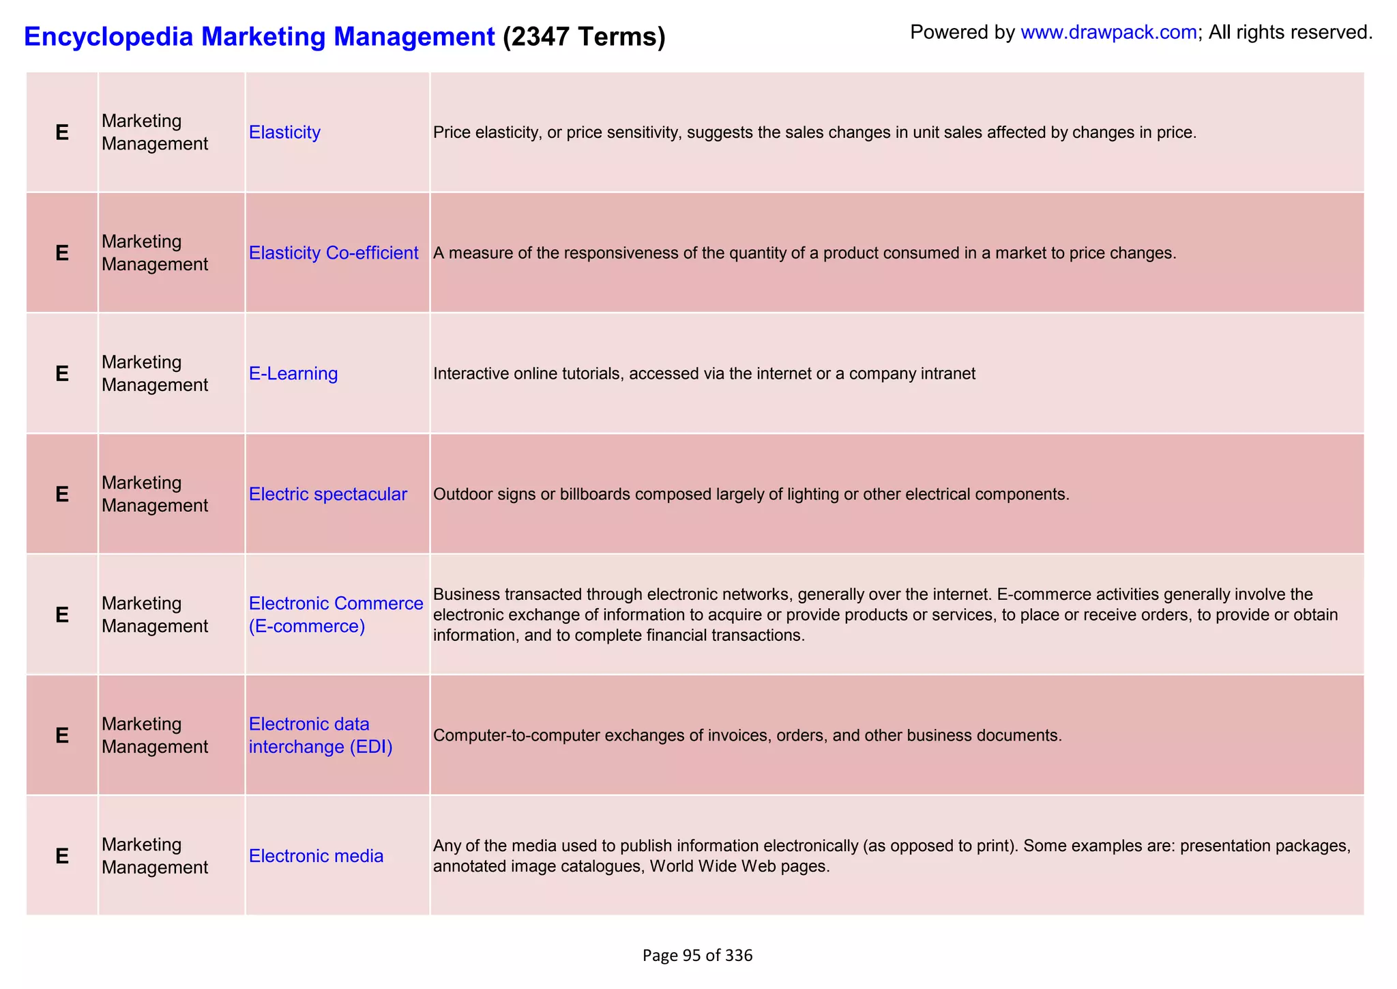Click 'All rights reserved.' header text

[x=1291, y=32]
